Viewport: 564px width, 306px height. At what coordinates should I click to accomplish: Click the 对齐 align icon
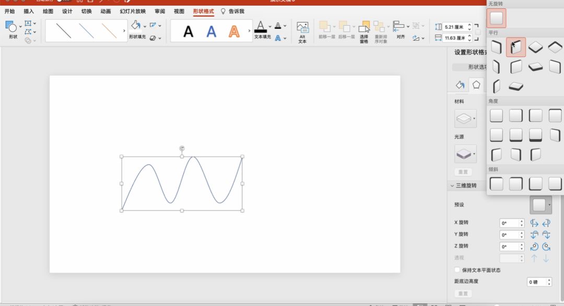399,27
